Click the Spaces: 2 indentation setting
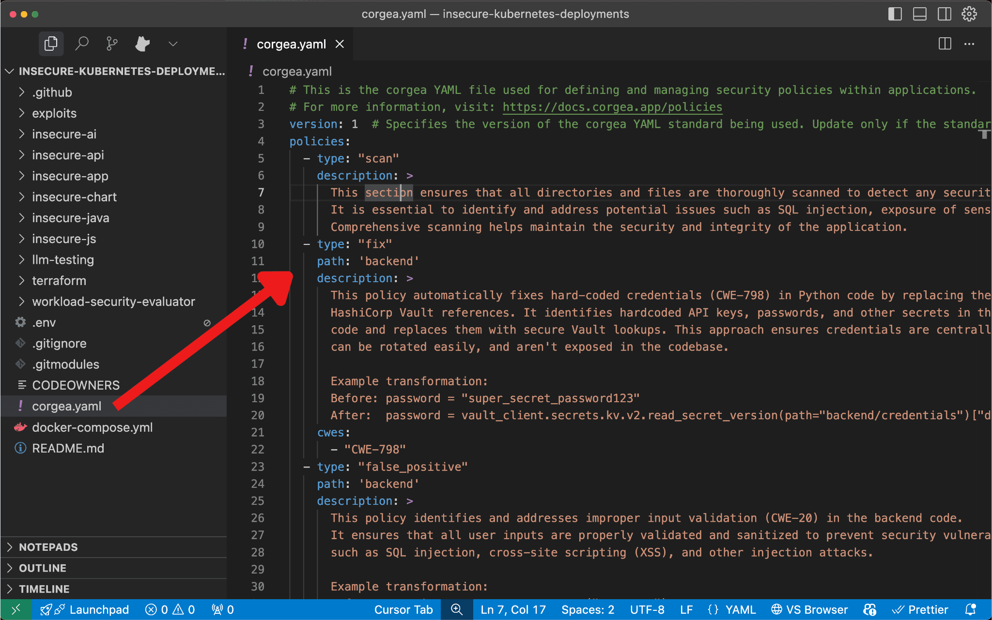992x620 pixels. point(588,609)
